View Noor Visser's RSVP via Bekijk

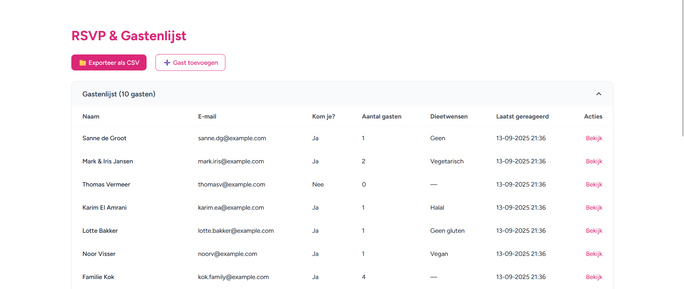tap(594, 254)
